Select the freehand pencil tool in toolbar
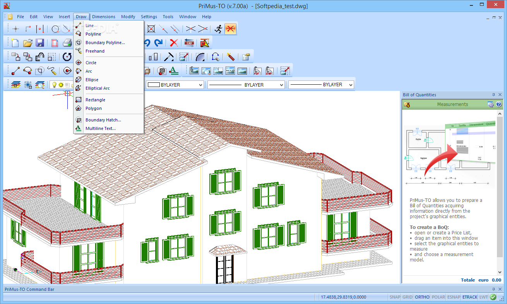The width and height of the screenshot is (507, 304). click(52, 71)
